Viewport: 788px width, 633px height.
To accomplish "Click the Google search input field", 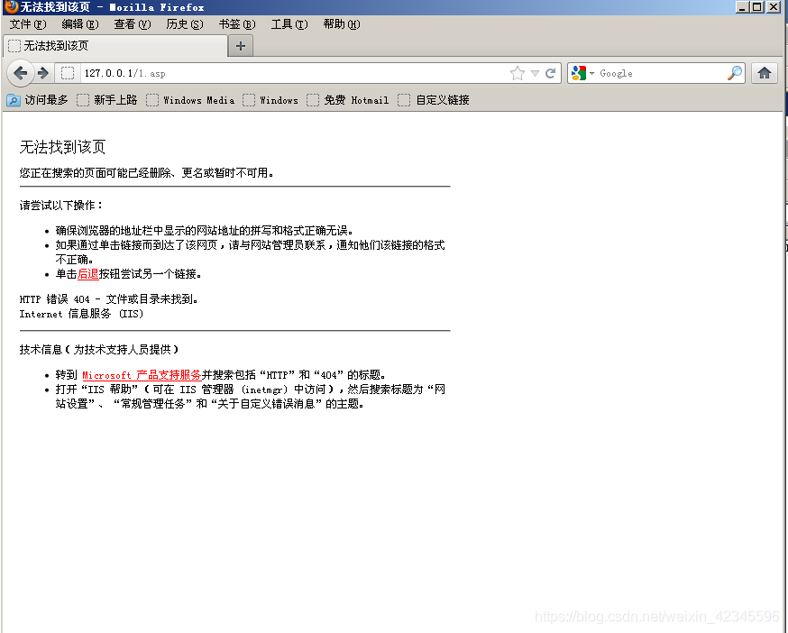I will point(661,73).
